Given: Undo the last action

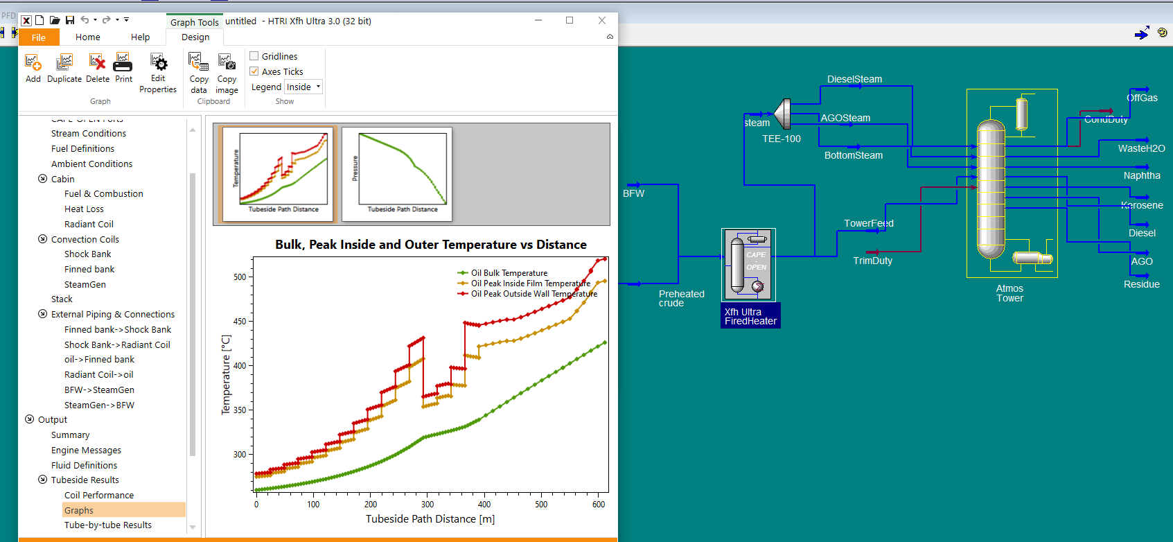Looking at the screenshot, I should coord(85,20).
